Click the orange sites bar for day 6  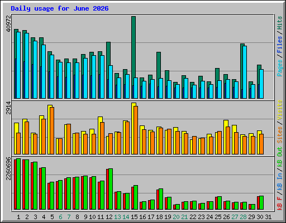(x=60, y=146)
